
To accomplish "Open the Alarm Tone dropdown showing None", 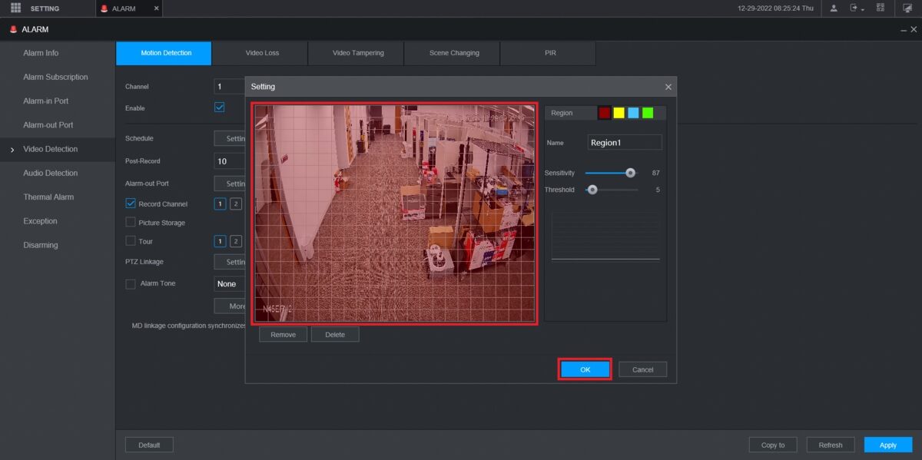I will [x=229, y=284].
